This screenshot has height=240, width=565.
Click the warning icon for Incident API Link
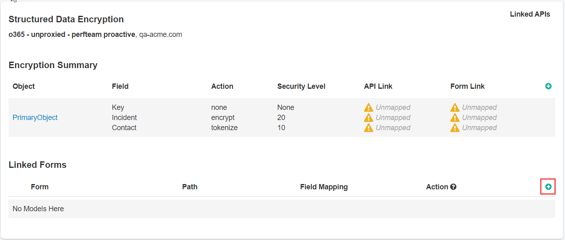[369, 118]
